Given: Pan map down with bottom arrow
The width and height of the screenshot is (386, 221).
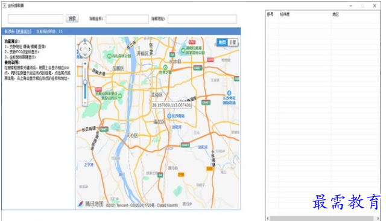Looking at the screenshot, I should tap(85, 55).
